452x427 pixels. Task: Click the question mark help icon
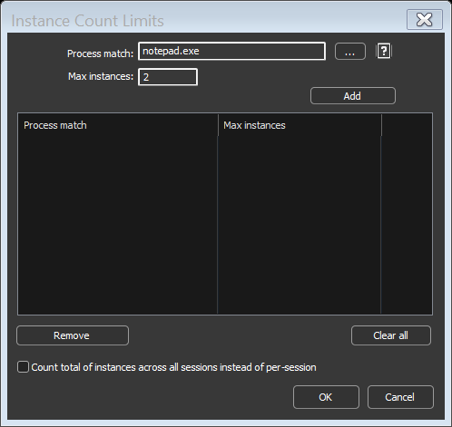pos(384,51)
